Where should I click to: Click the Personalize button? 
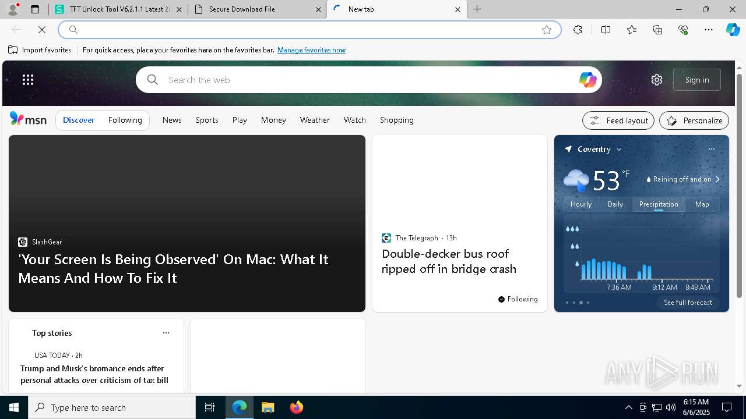[x=694, y=120]
